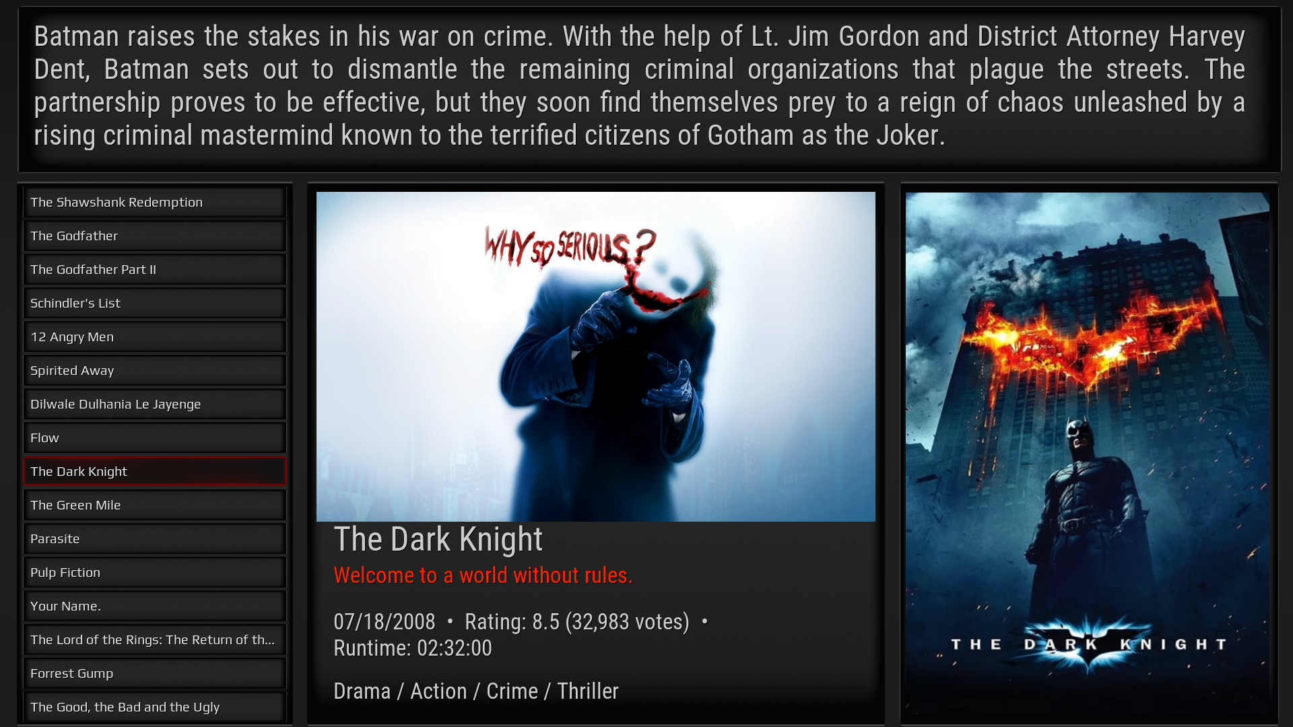Image resolution: width=1293 pixels, height=727 pixels.
Task: Click the Drama / Action / Crime genre line
Action: pyautogui.click(x=476, y=691)
